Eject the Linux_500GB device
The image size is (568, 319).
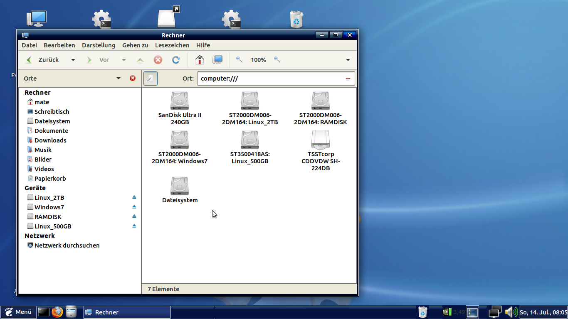pyautogui.click(x=134, y=226)
